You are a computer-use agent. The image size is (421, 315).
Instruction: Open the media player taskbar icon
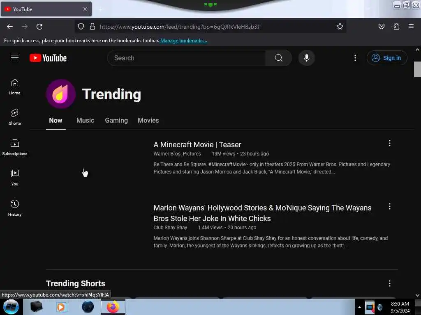point(61,307)
